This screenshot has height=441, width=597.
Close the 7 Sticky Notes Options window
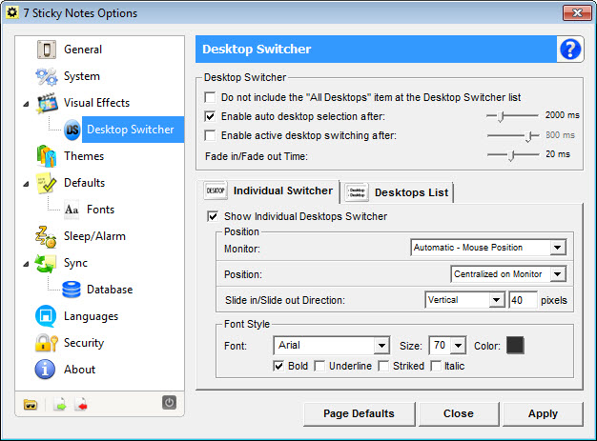(577, 13)
